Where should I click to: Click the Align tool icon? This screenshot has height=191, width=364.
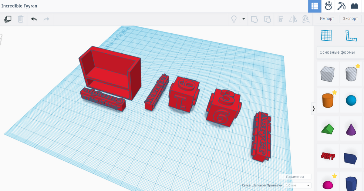[281, 19]
